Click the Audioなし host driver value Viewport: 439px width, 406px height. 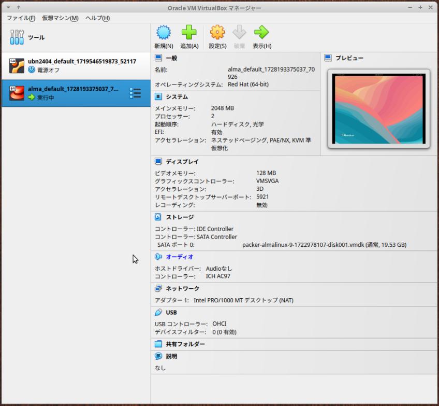point(218,268)
